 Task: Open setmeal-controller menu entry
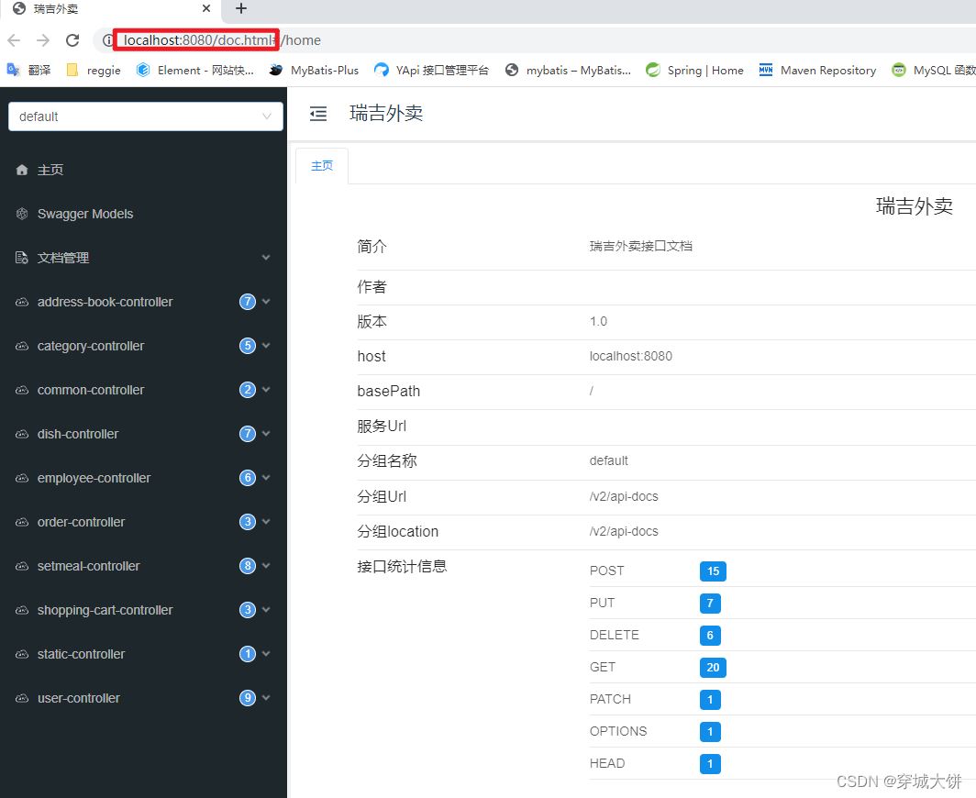(143, 567)
